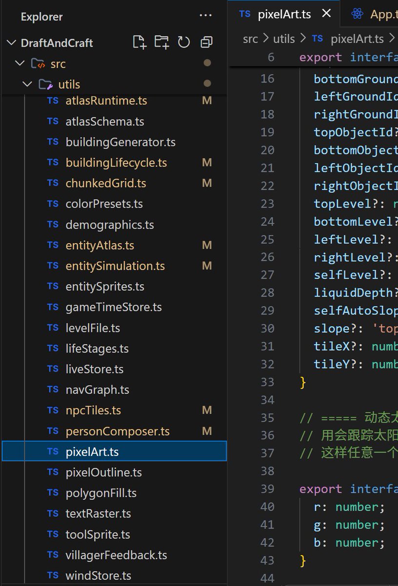The image size is (398, 586).
Task: Click the src breadcrumb segment
Action: [x=250, y=39]
